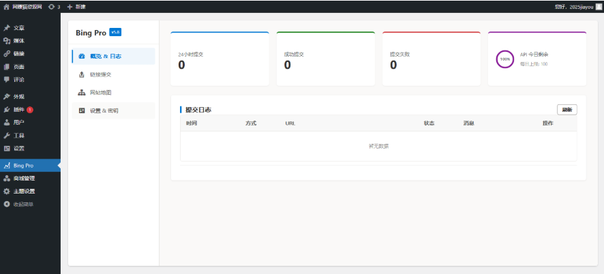Open 页面 (Pages) icon in sidebar

(x=7, y=67)
